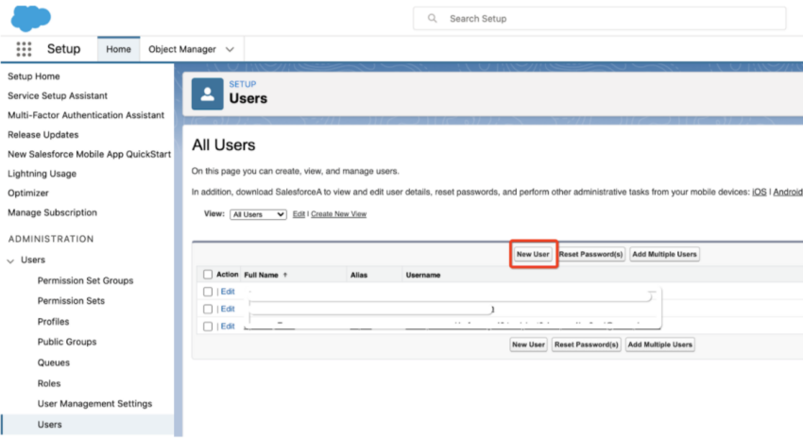Viewport: 803px width, 438px height.
Task: Open the All Users view dropdown
Action: [258, 214]
